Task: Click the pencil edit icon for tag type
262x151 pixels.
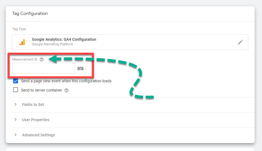Action: 240,42
